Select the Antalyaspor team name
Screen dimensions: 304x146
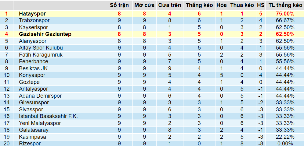tap(33, 89)
